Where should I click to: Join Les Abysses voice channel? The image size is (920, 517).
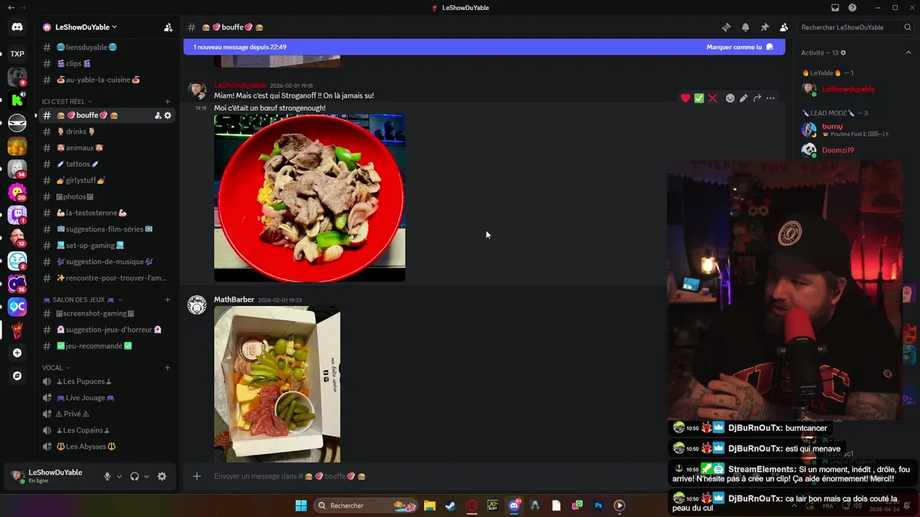[x=107, y=447]
